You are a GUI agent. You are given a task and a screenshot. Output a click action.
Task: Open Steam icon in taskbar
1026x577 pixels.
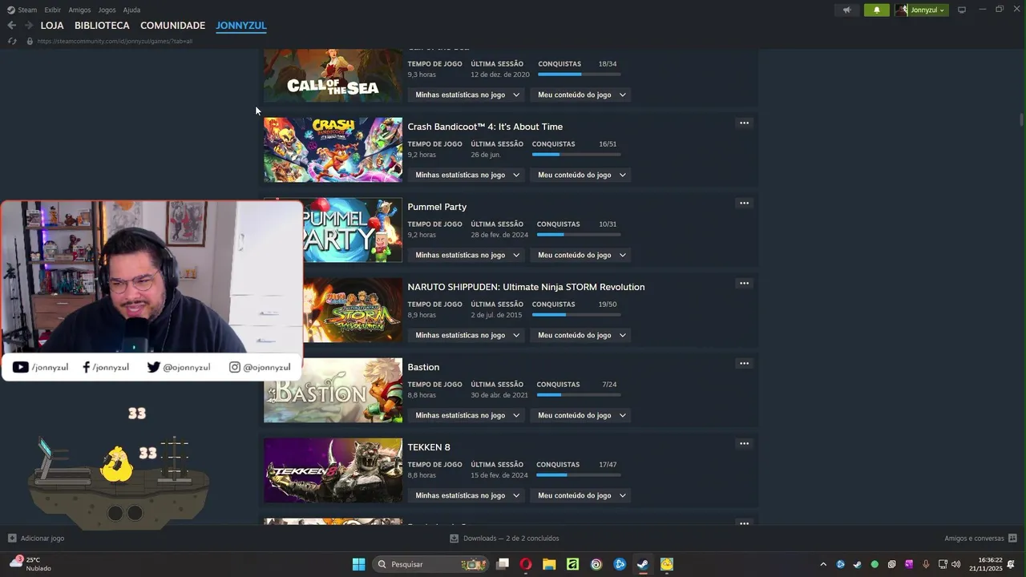[x=643, y=564]
